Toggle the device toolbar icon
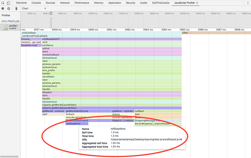251x158 pixels. pos(9,3)
